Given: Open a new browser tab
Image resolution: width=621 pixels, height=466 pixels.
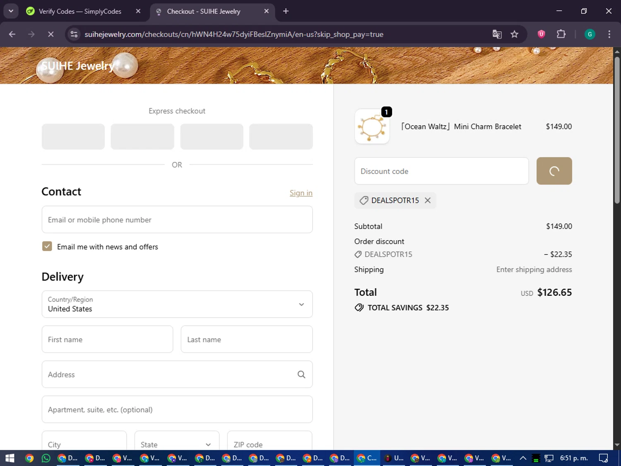Looking at the screenshot, I should 286,11.
